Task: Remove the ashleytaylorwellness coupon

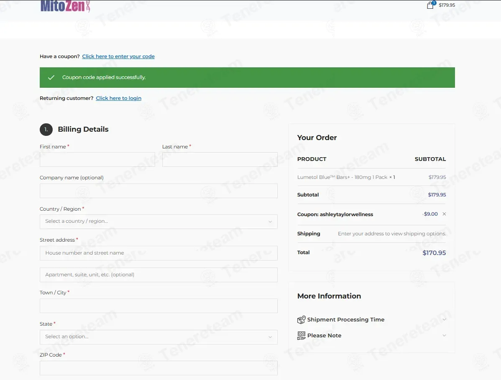Action: (x=444, y=214)
